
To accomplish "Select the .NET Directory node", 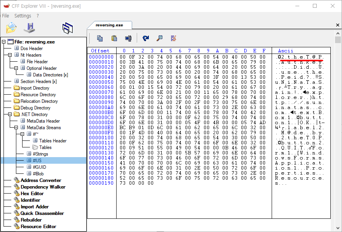I will tap(34, 114).
